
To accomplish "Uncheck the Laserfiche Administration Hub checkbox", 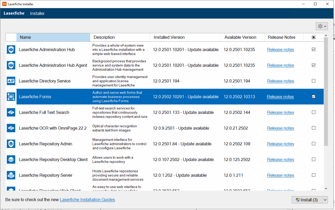I will pyautogui.click(x=314, y=50).
